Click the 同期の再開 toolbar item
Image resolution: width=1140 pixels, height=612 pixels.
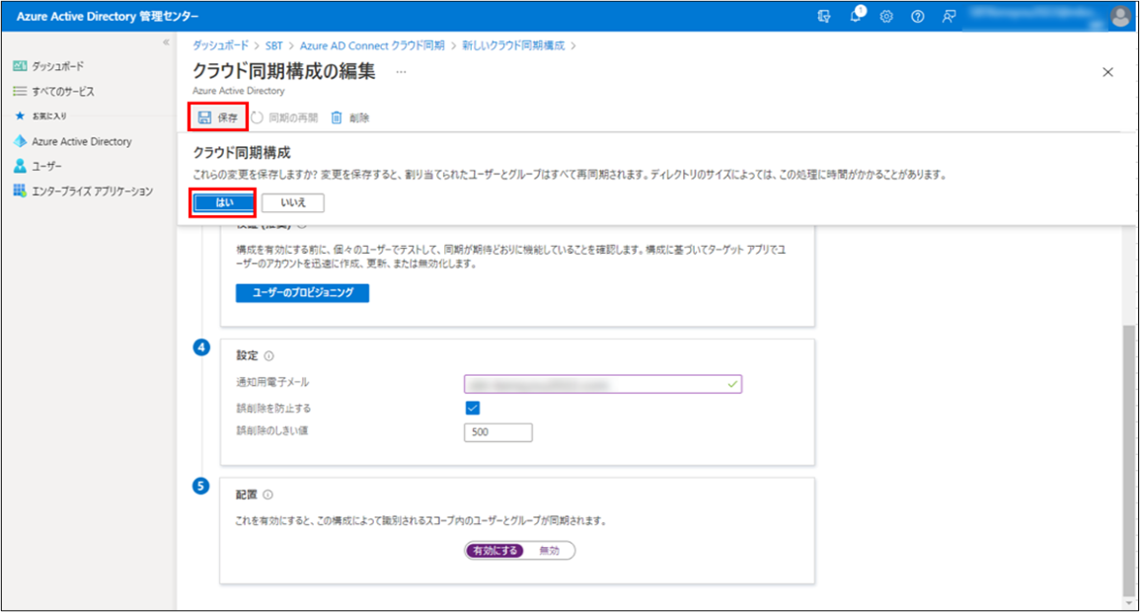(x=285, y=117)
